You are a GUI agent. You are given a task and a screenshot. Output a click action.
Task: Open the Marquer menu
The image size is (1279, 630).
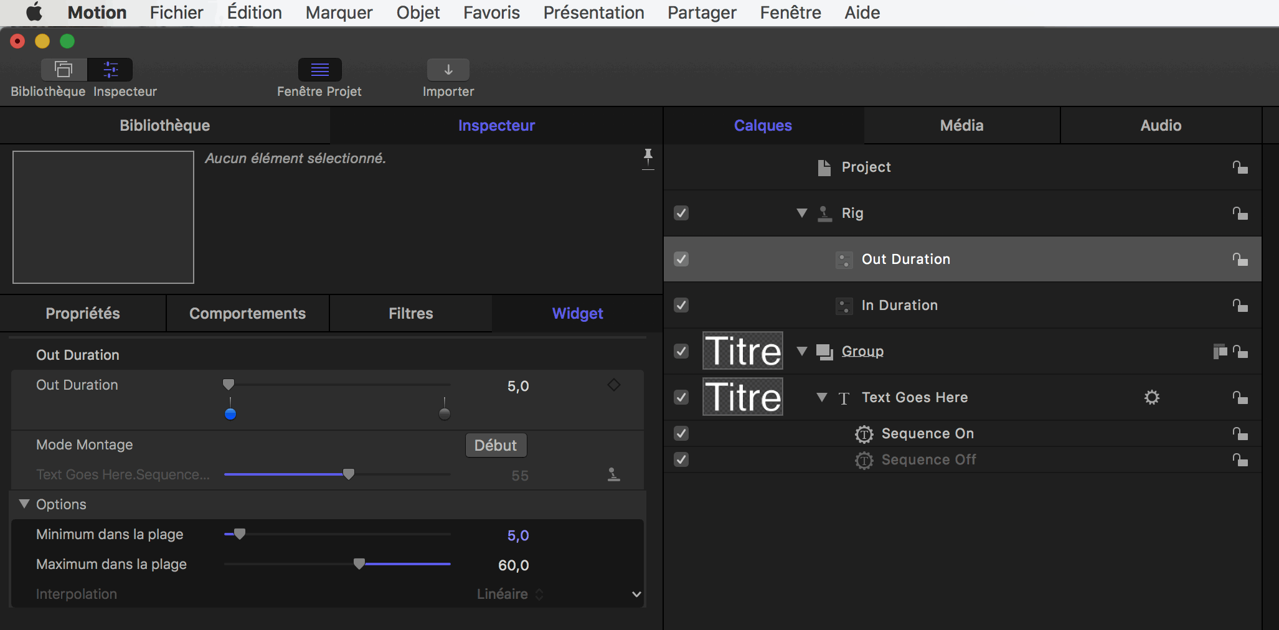[x=339, y=12]
